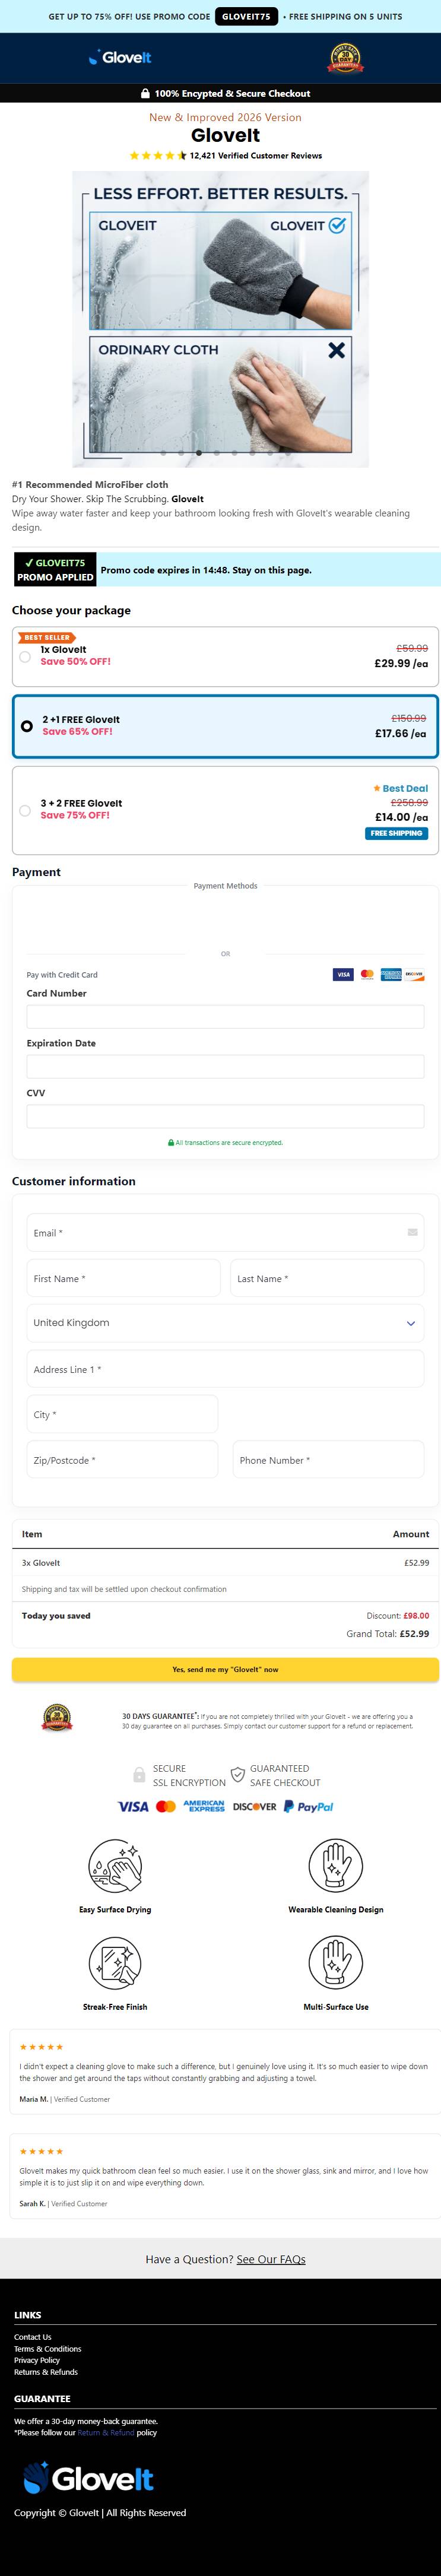The height and width of the screenshot is (2576, 441).
Task: Click the First Name field
Action: [123, 1278]
